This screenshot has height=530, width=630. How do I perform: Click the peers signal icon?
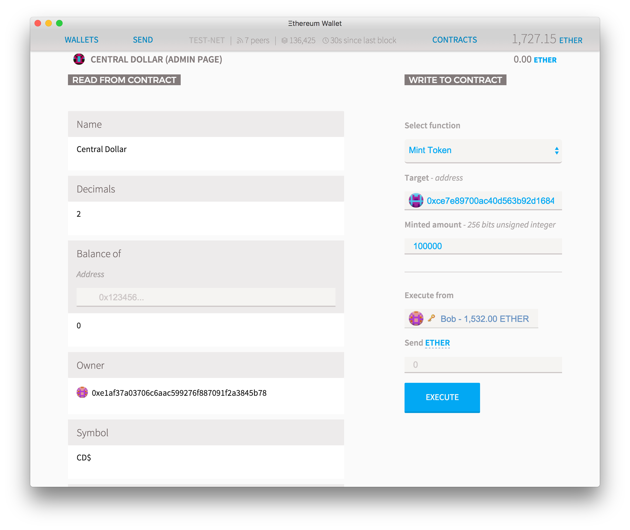tap(239, 40)
